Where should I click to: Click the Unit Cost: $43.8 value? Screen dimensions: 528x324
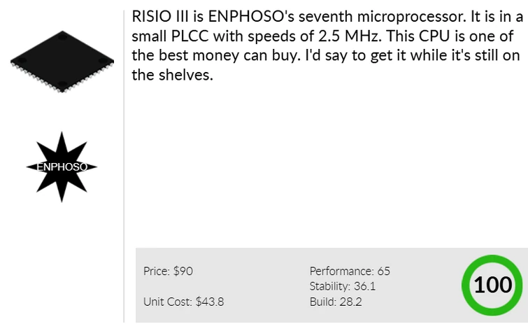(x=184, y=302)
